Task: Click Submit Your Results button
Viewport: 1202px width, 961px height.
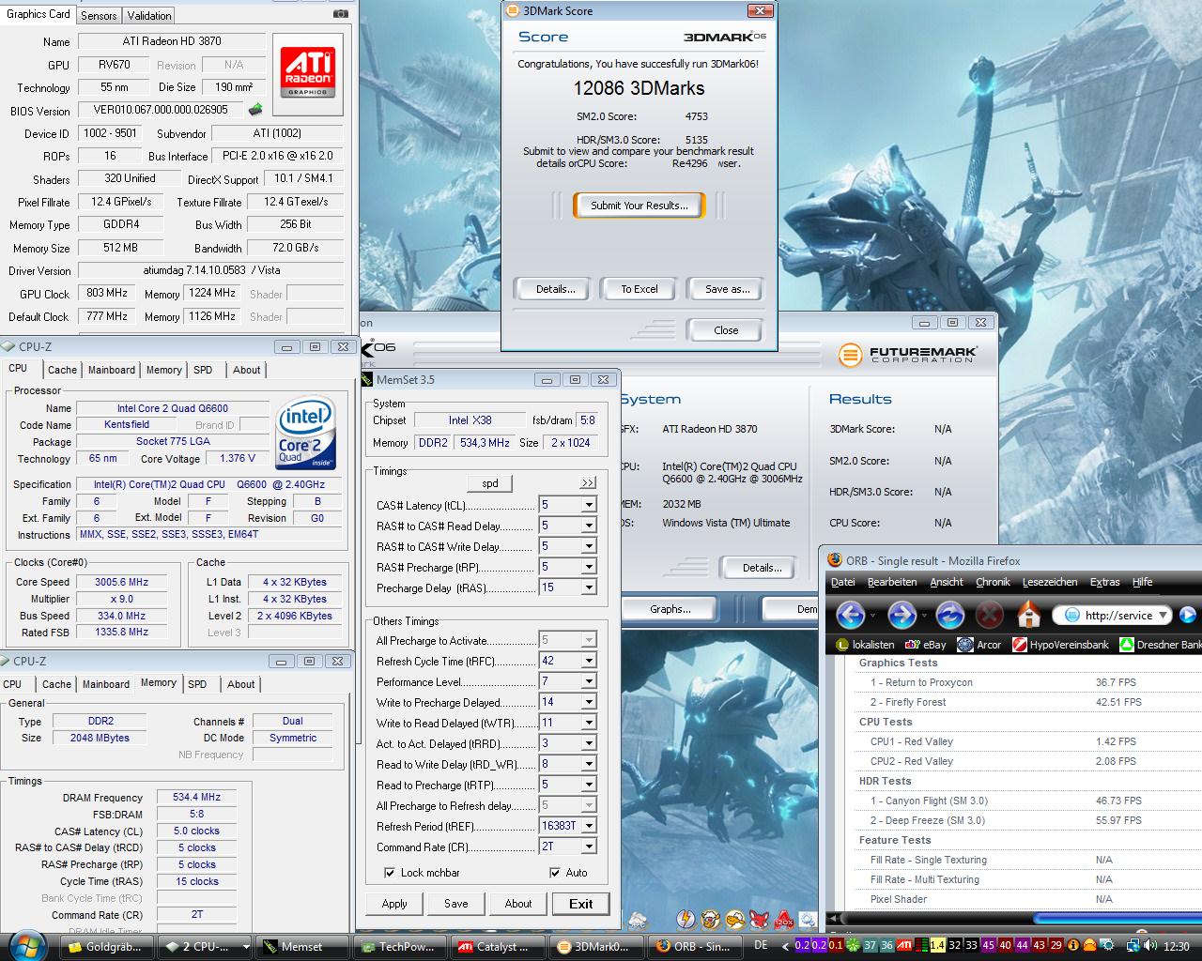Action: 639,206
